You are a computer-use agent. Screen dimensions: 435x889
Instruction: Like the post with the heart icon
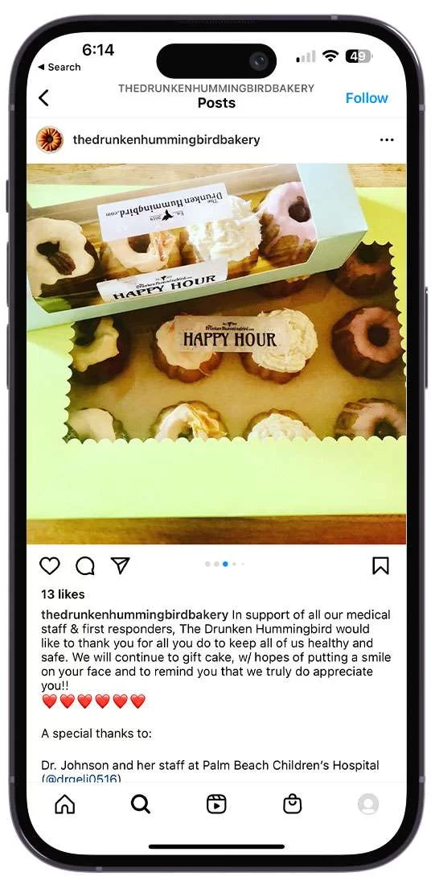tap(50, 565)
